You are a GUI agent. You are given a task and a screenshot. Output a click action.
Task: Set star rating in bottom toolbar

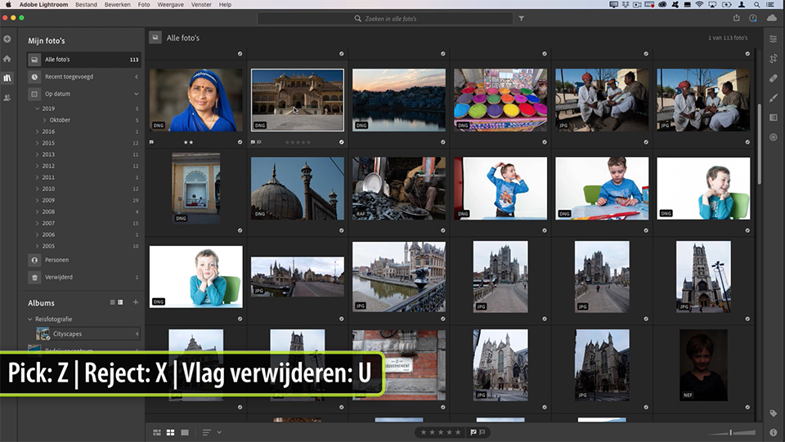coord(441,432)
